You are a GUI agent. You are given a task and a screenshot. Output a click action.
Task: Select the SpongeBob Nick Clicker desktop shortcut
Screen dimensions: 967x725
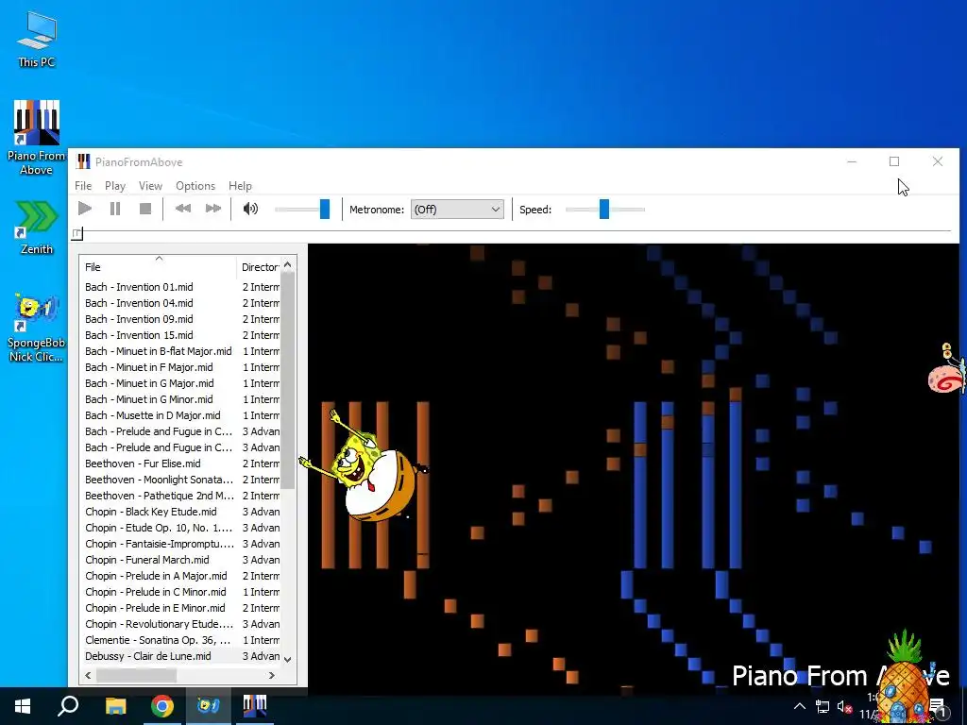click(37, 328)
